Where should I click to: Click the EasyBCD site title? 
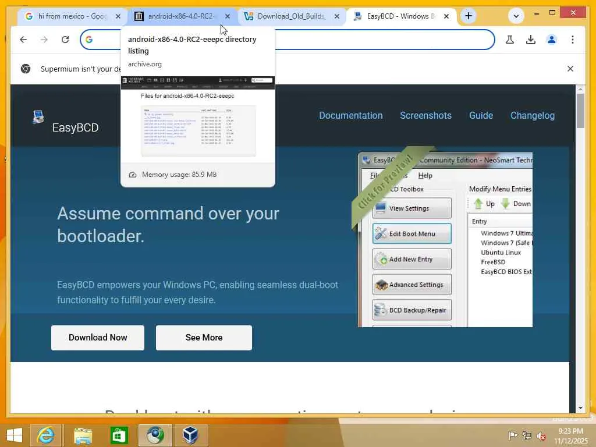pyautogui.click(x=75, y=127)
